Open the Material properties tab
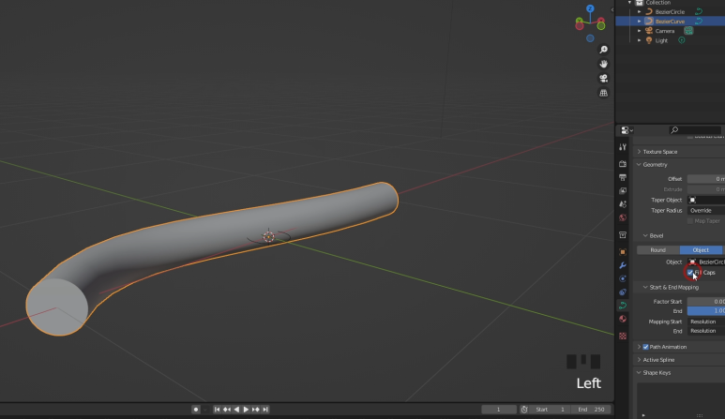The image size is (725, 419). [x=623, y=319]
